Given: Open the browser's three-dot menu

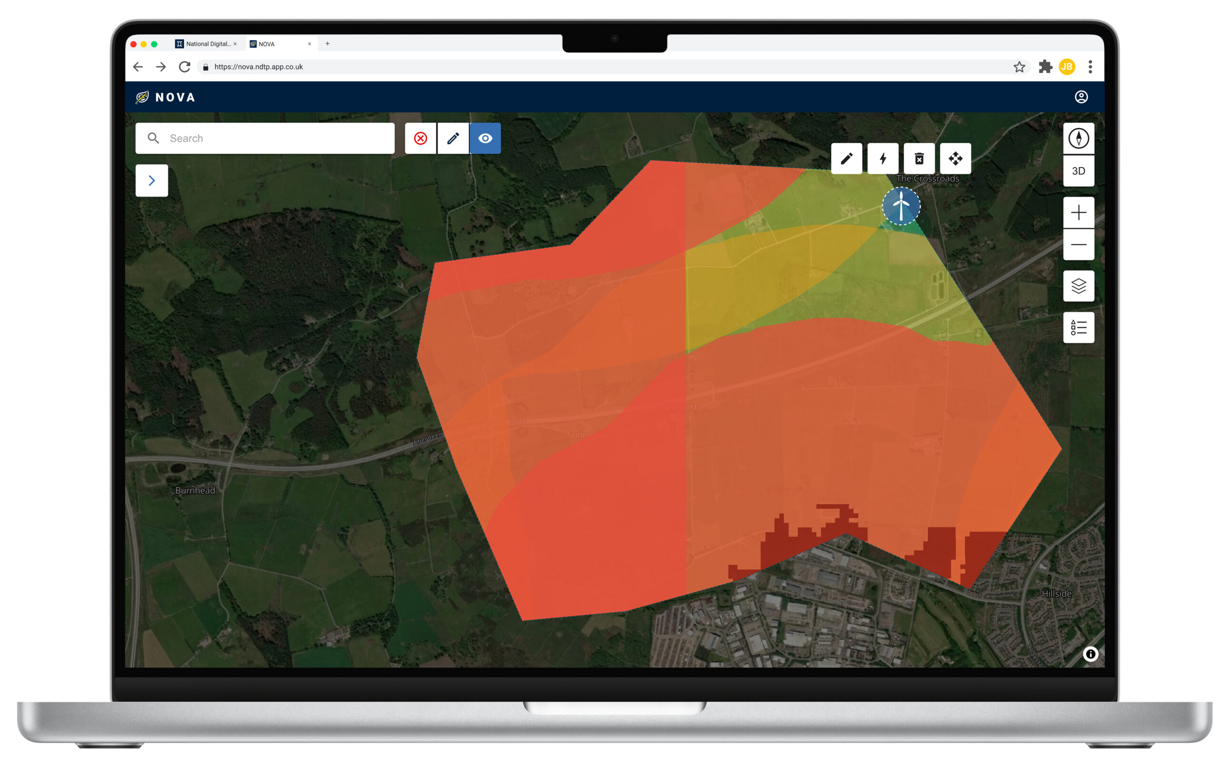Looking at the screenshot, I should (1090, 67).
